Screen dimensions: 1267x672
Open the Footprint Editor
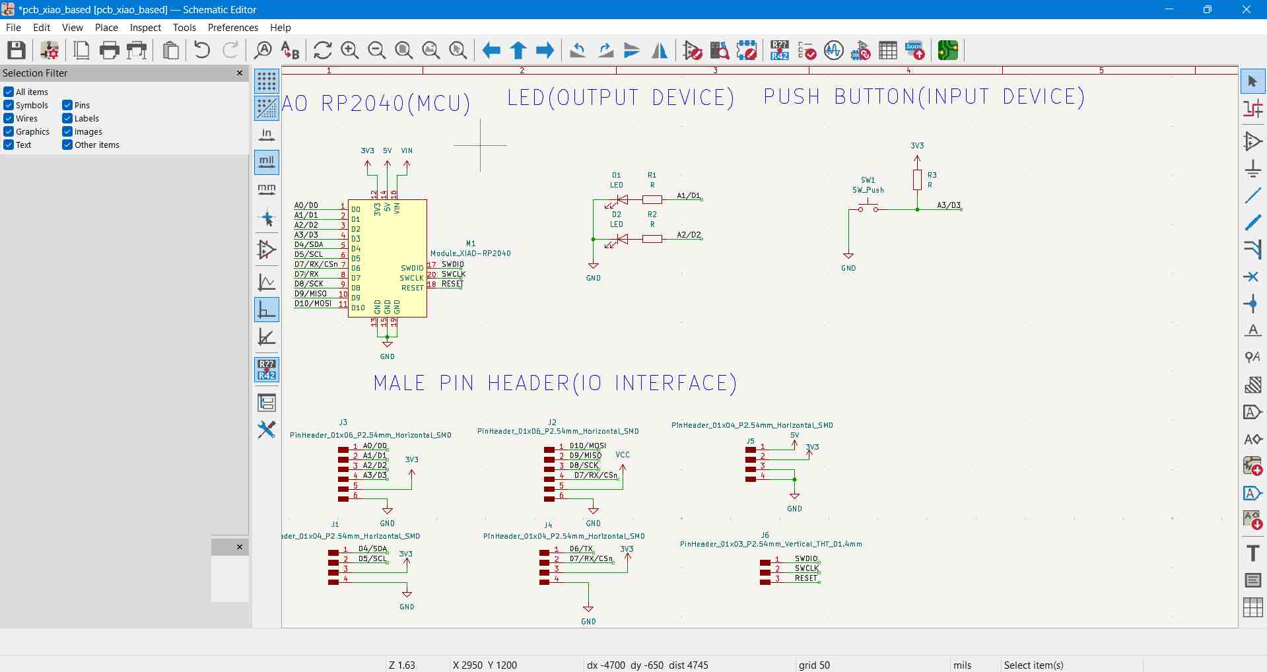point(747,50)
